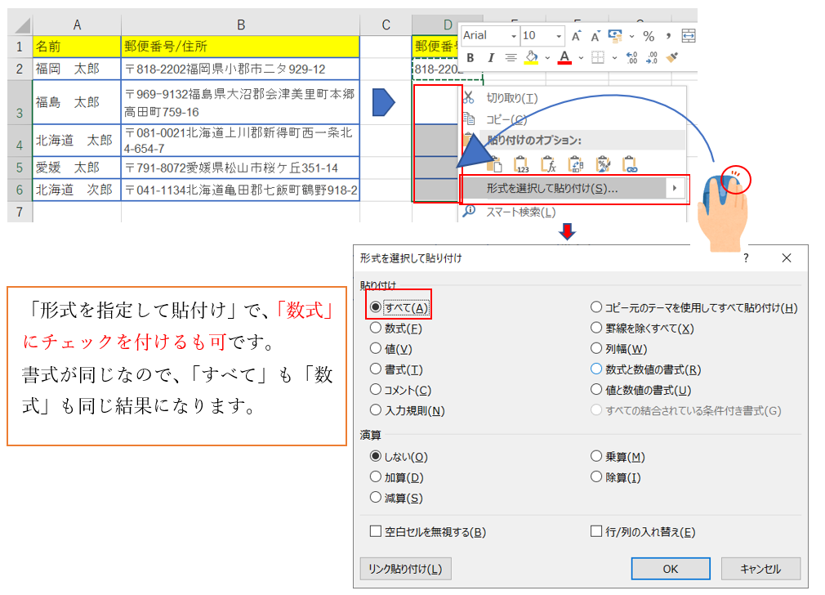Image resolution: width=825 pixels, height=595 pixels.
Task: Apply italic formatting from mini toolbar
Action: click(490, 58)
